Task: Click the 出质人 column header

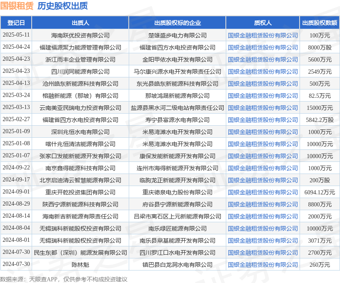Action: 80,23
